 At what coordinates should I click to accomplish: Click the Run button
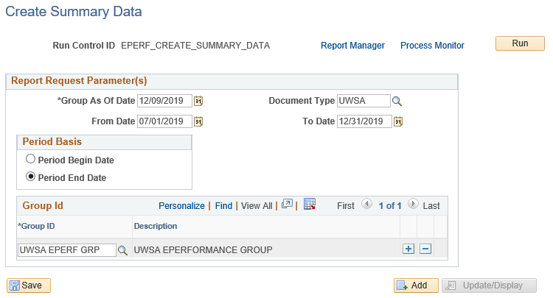point(520,43)
